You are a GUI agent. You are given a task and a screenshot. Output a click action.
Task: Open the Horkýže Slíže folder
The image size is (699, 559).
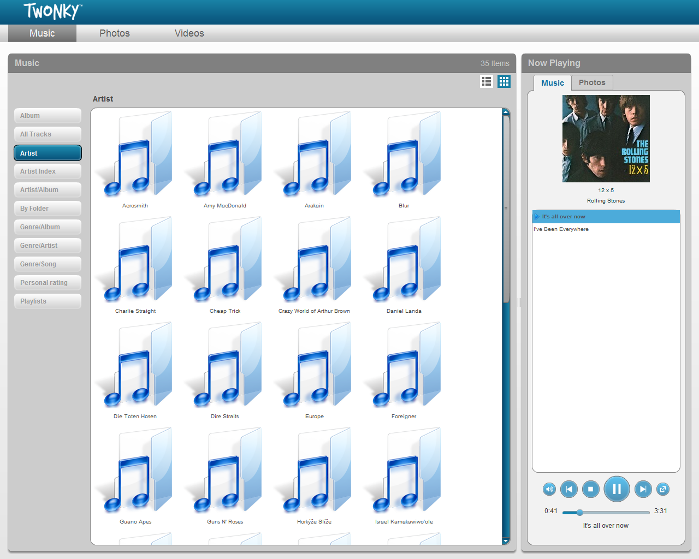tap(315, 475)
